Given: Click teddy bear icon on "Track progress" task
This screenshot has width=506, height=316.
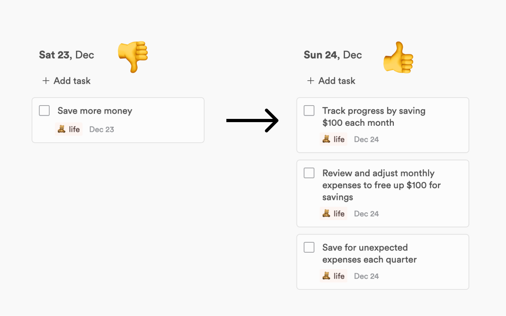Looking at the screenshot, I should click(x=326, y=139).
